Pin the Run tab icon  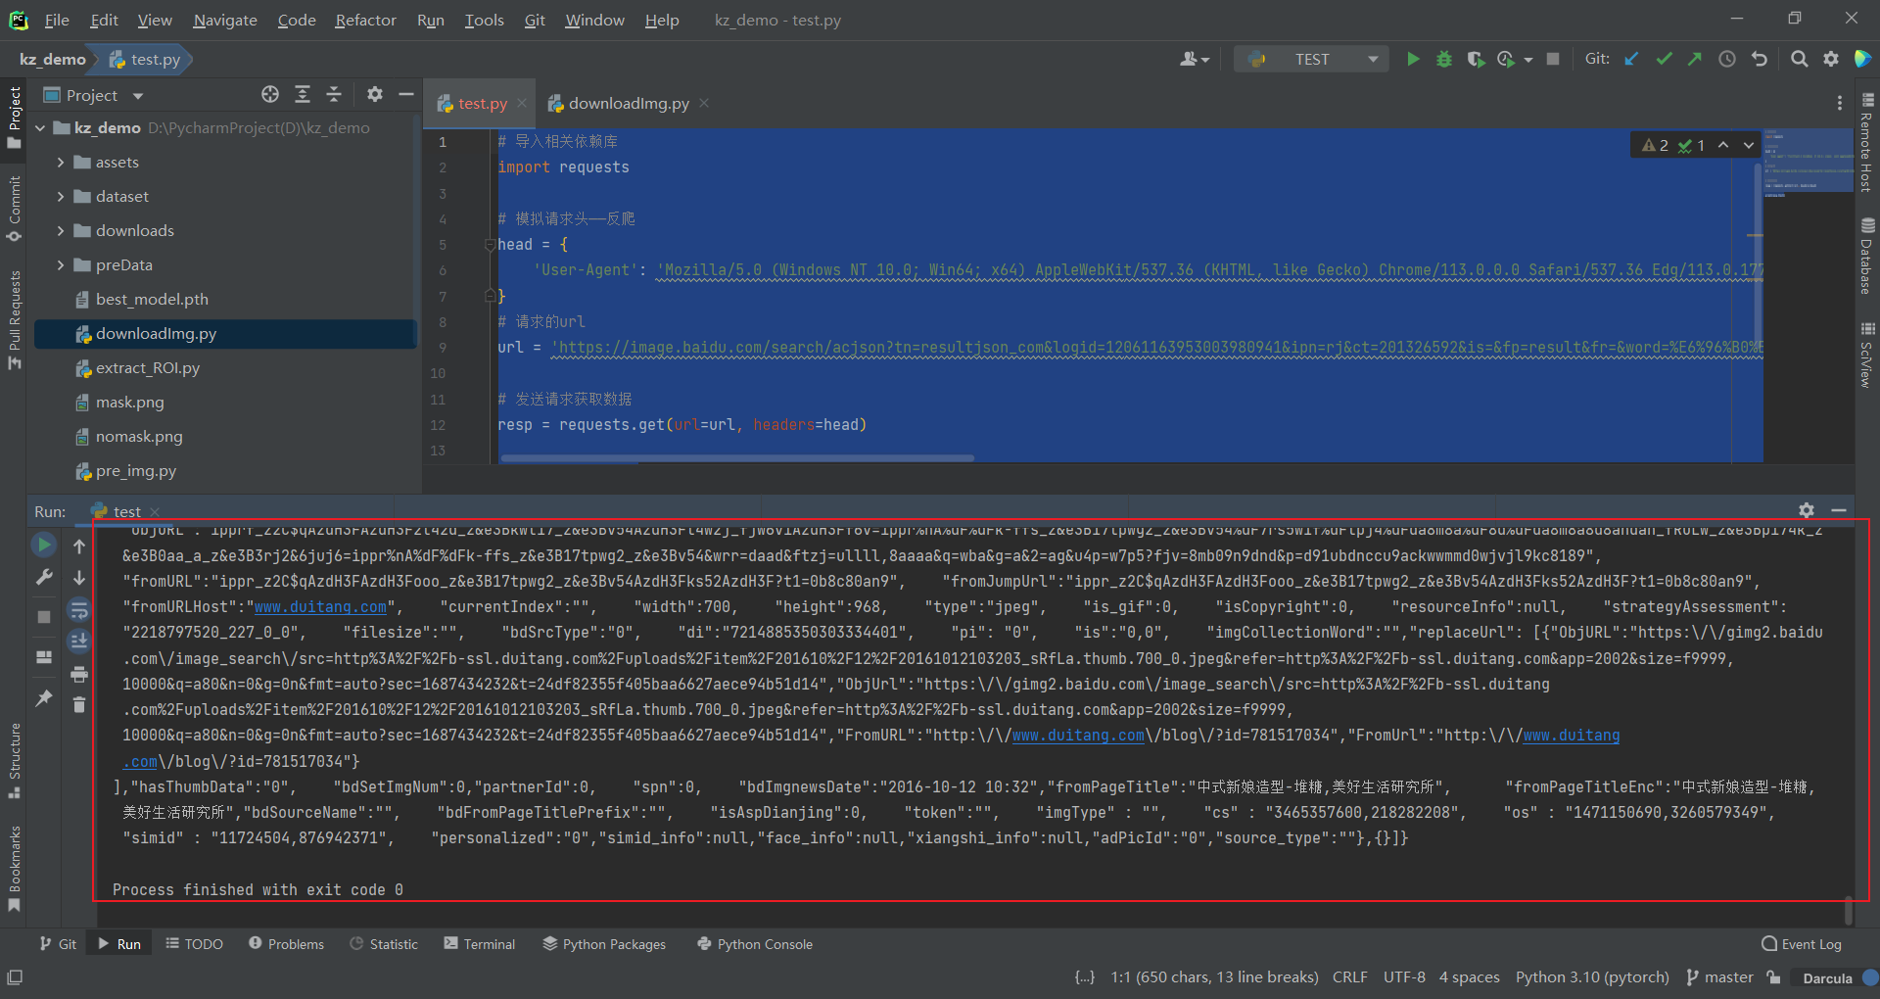click(x=44, y=698)
